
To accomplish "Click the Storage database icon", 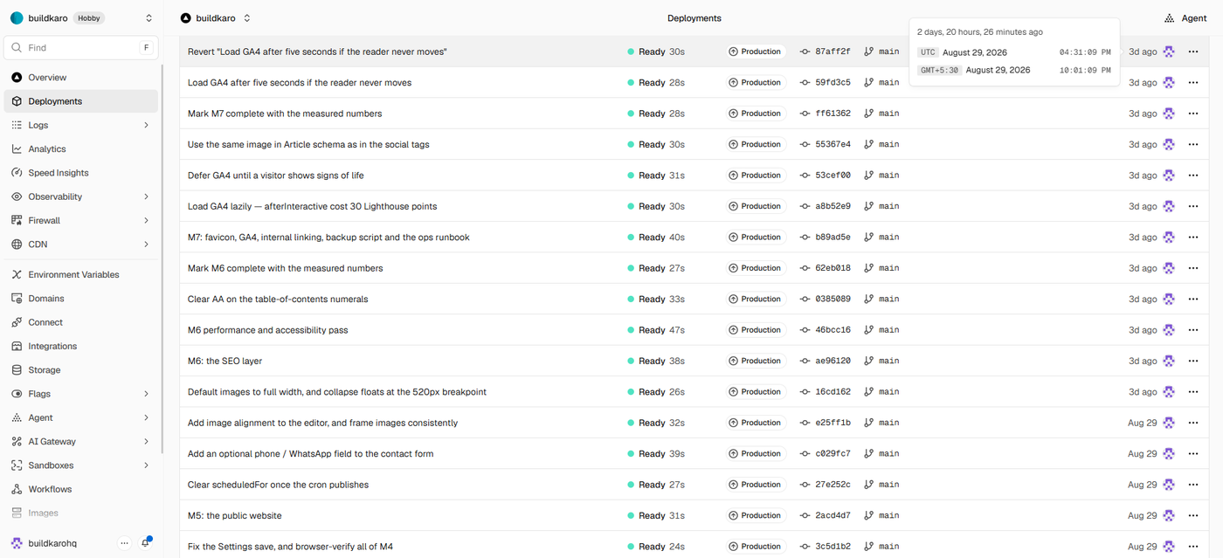I will pyautogui.click(x=17, y=370).
